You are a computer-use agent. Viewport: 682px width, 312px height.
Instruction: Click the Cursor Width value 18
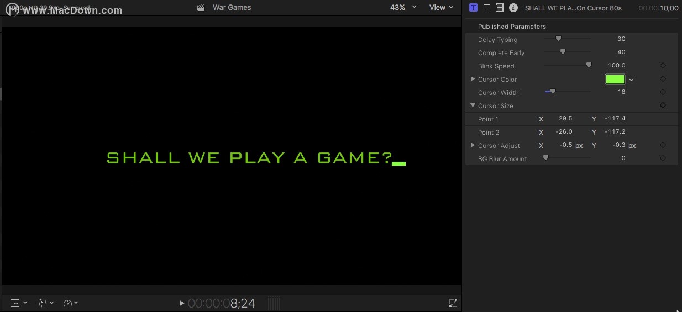click(622, 92)
